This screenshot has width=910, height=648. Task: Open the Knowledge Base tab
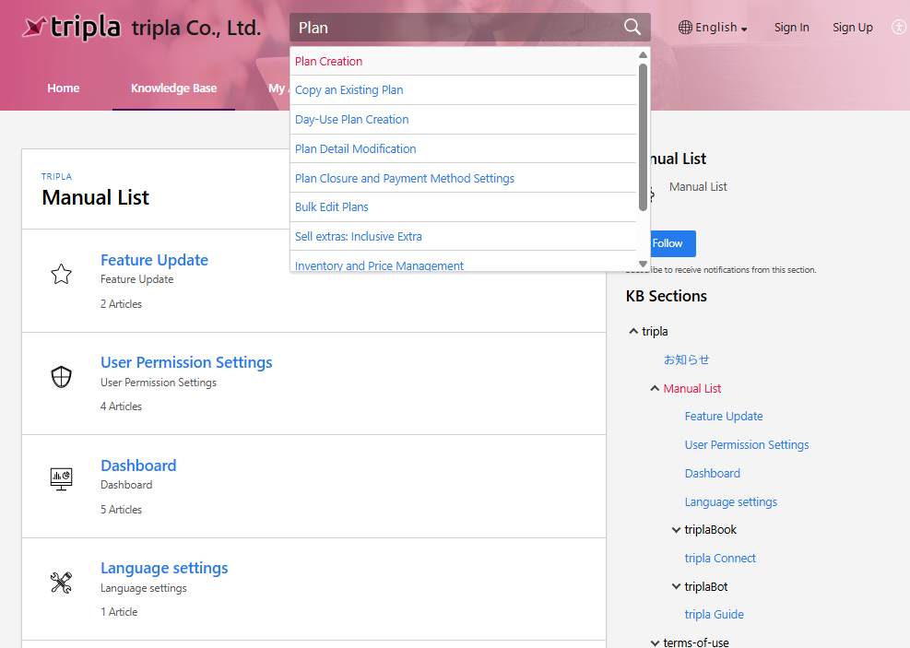173,88
